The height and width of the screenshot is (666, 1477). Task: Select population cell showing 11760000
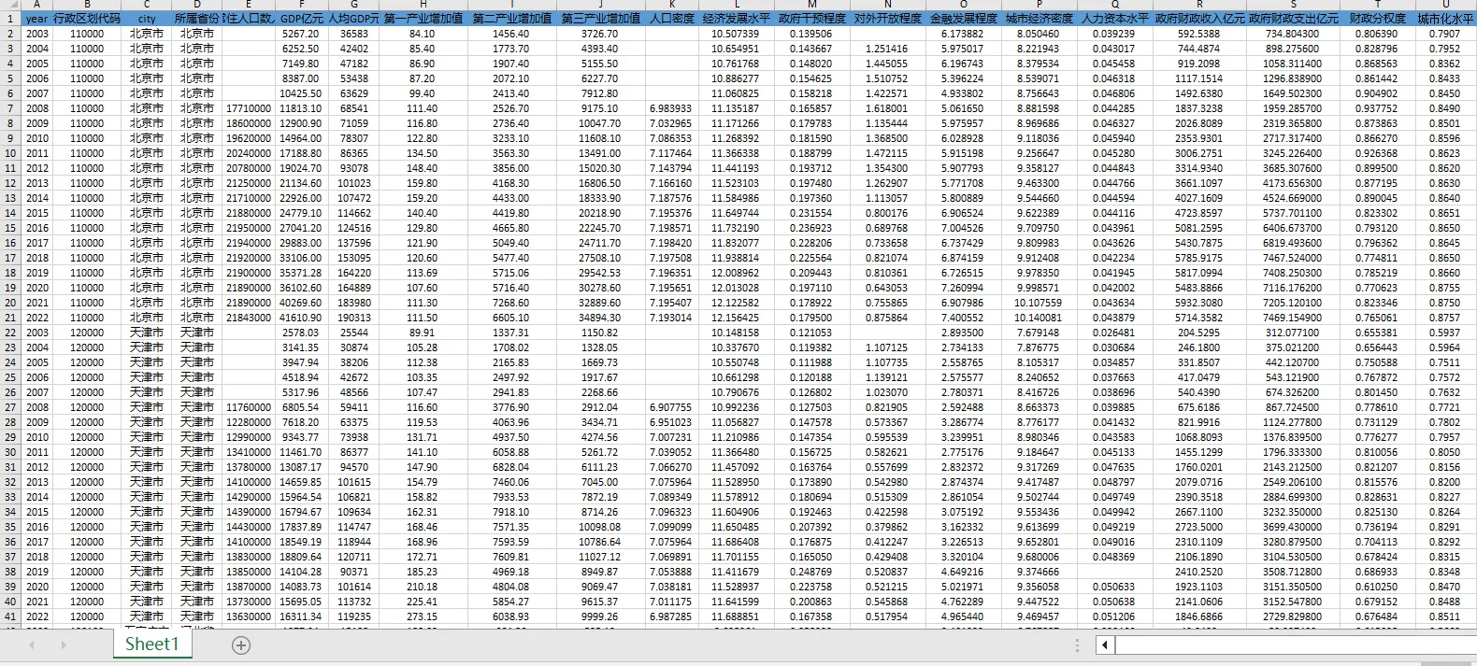point(249,407)
